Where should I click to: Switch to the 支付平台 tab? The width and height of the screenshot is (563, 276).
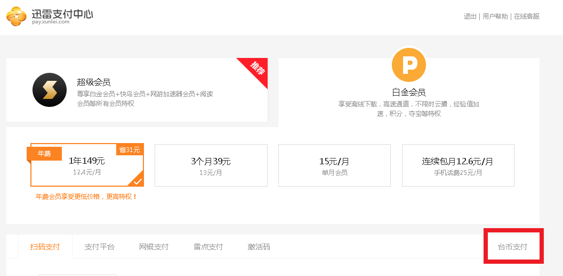100,247
